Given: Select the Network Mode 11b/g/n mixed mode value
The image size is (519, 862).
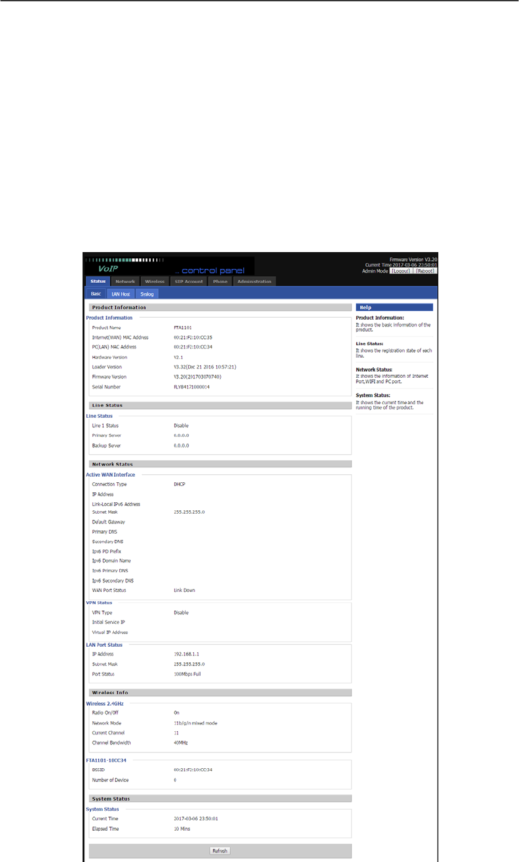Looking at the screenshot, I should 196,723.
